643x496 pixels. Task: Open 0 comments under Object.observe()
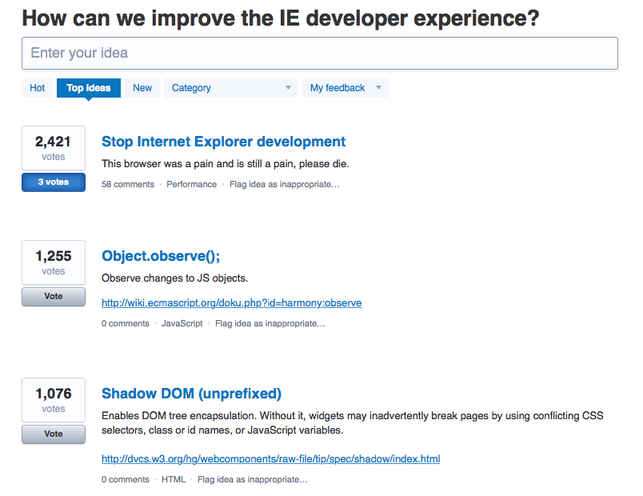126,323
